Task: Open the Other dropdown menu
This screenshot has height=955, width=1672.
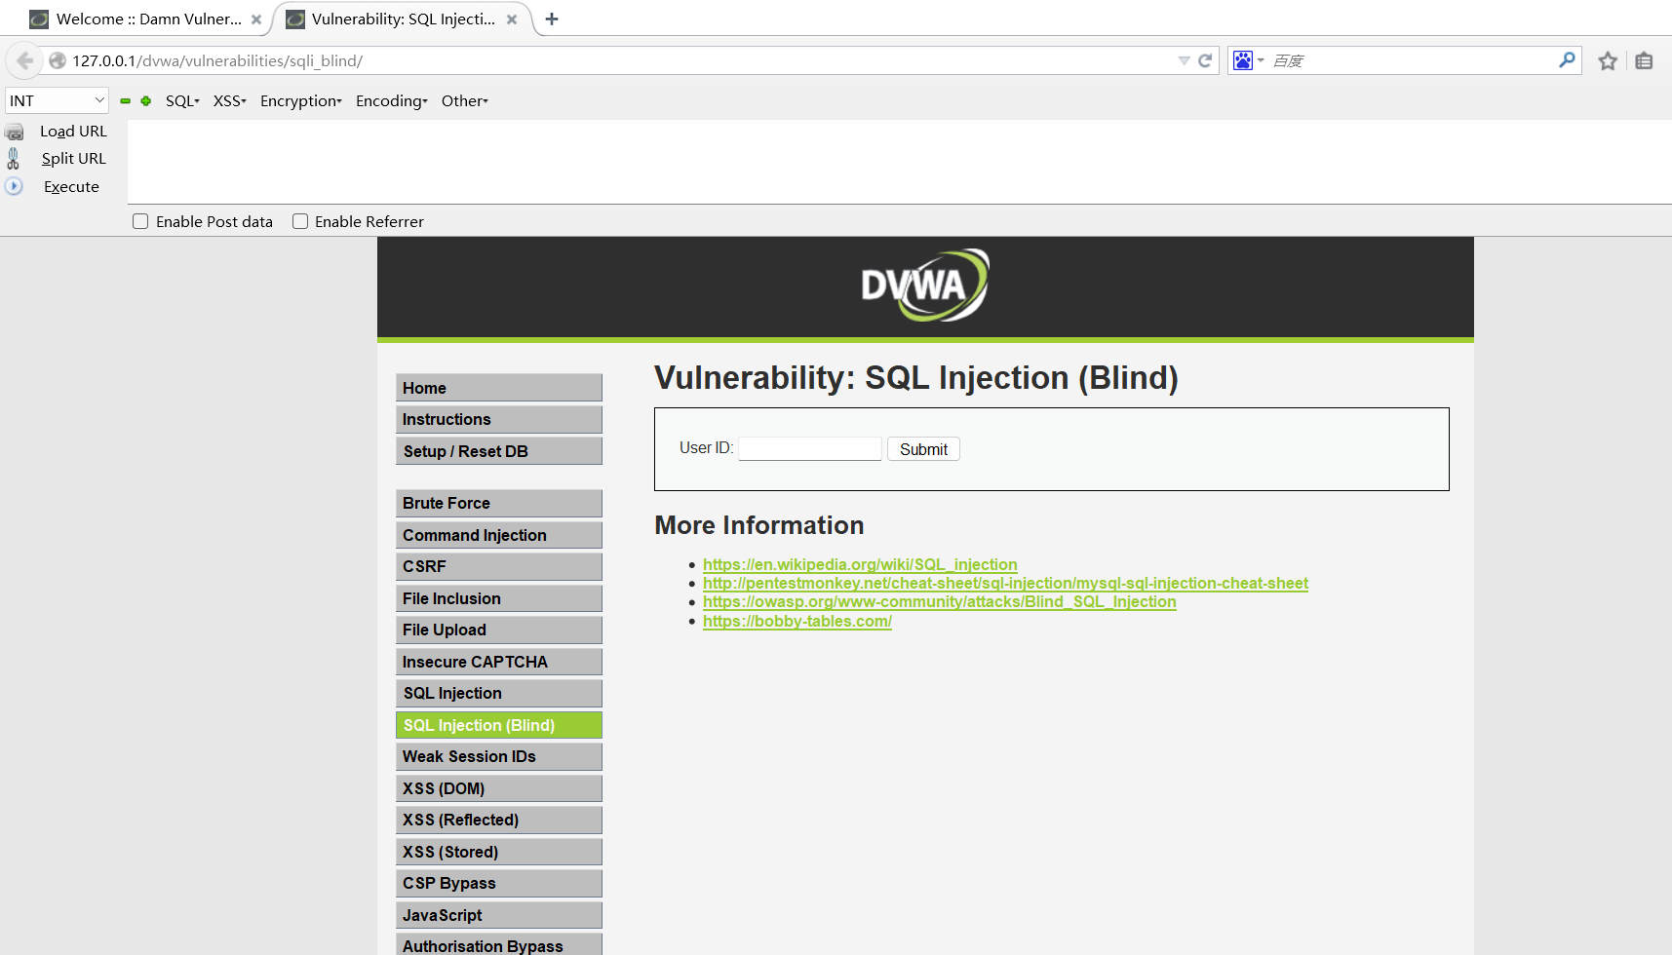Action: point(465,100)
